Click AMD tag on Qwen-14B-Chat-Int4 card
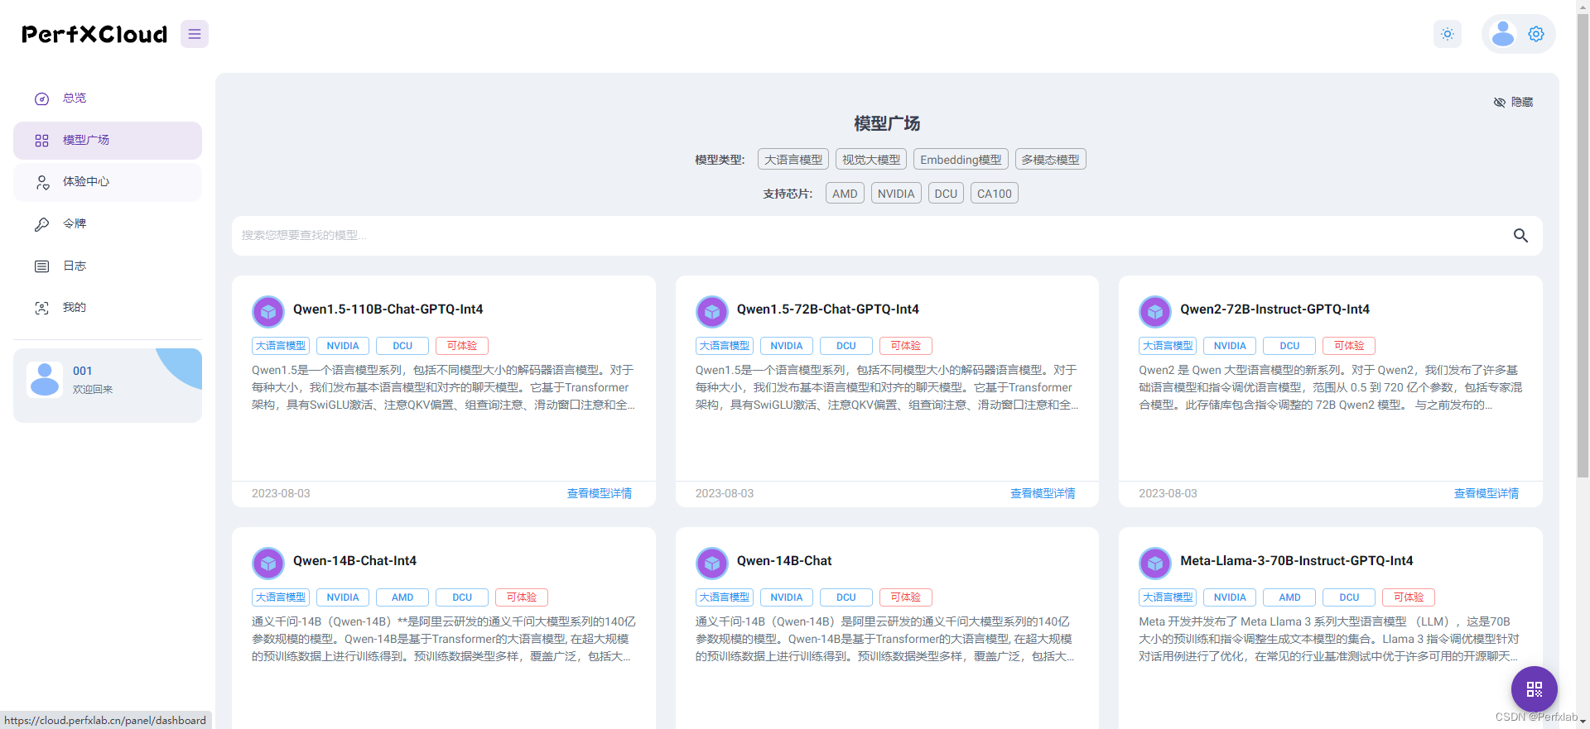 402,597
